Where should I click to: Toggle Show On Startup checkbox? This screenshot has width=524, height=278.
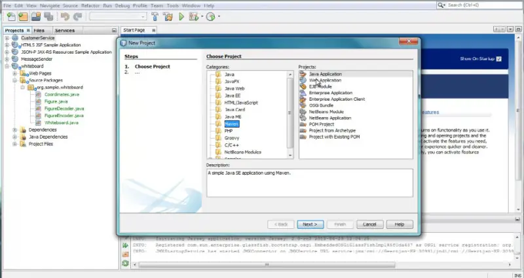[498, 59]
